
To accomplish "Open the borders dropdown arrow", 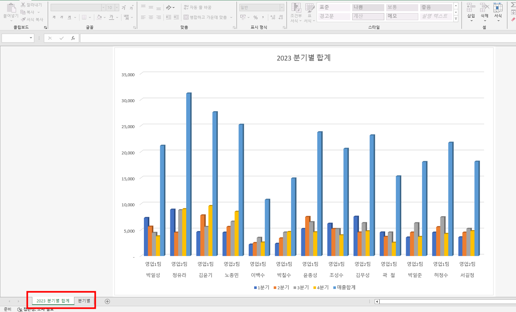I will tap(90, 17).
